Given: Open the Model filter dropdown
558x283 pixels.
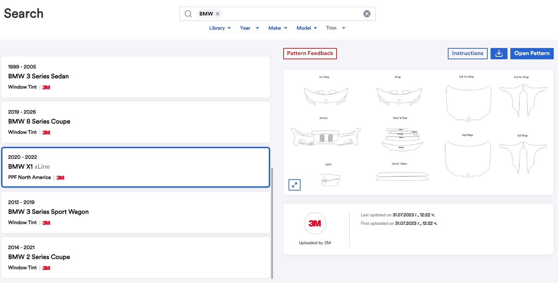Looking at the screenshot, I should click(307, 28).
